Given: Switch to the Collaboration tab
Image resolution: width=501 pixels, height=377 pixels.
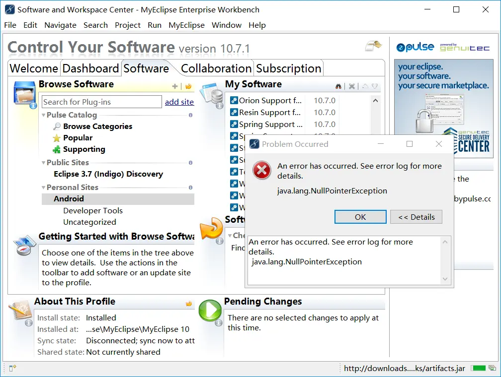Looking at the screenshot, I should point(216,68).
